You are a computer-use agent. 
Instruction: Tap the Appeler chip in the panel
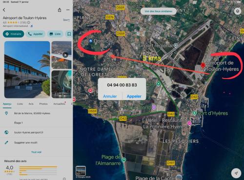coord(36,34)
